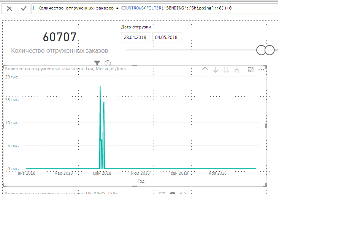Open focus mode for the line chart

251,70
